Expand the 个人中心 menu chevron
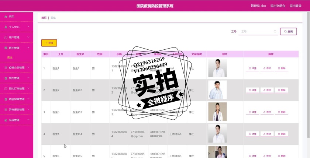The image size is (310, 158). [28, 27]
